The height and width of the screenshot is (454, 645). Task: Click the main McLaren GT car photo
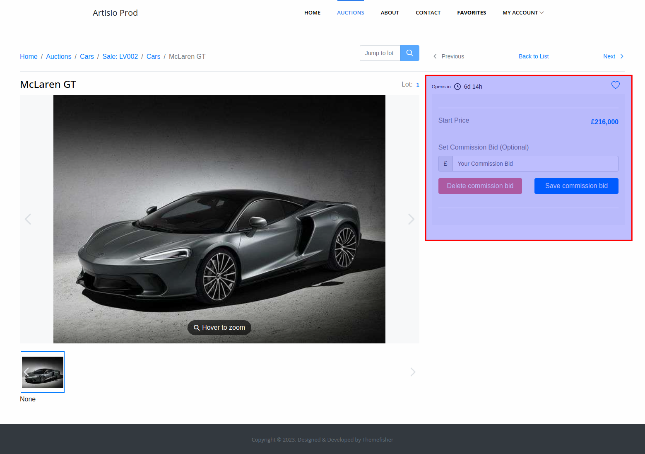219,219
